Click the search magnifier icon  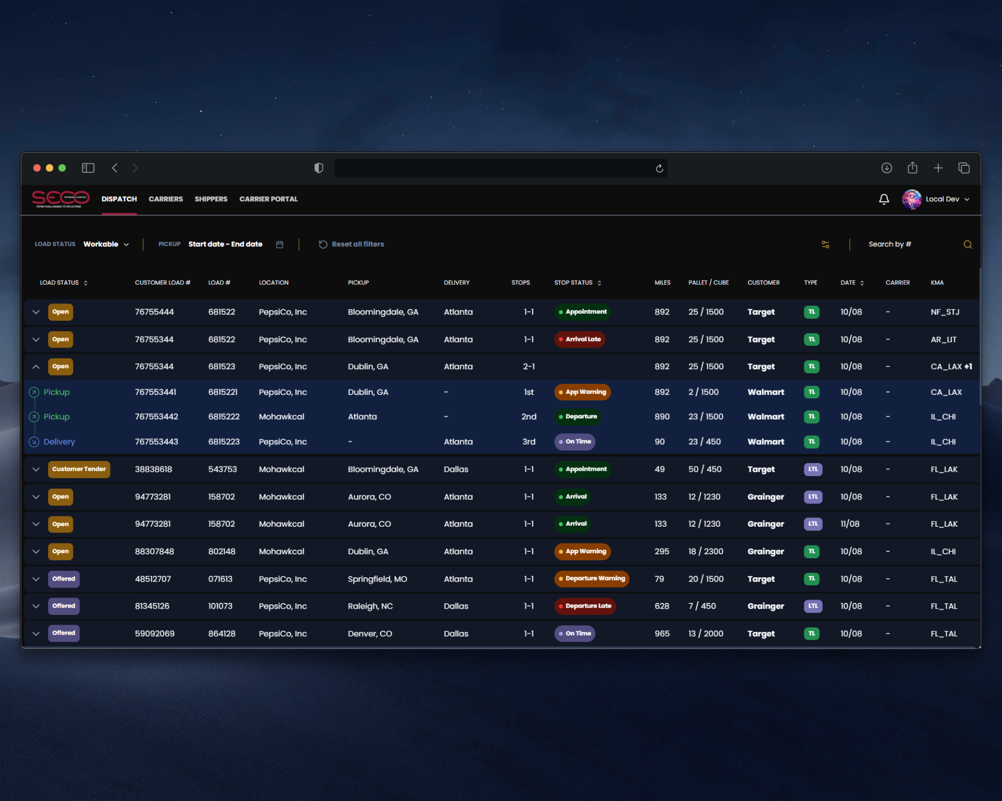(967, 245)
